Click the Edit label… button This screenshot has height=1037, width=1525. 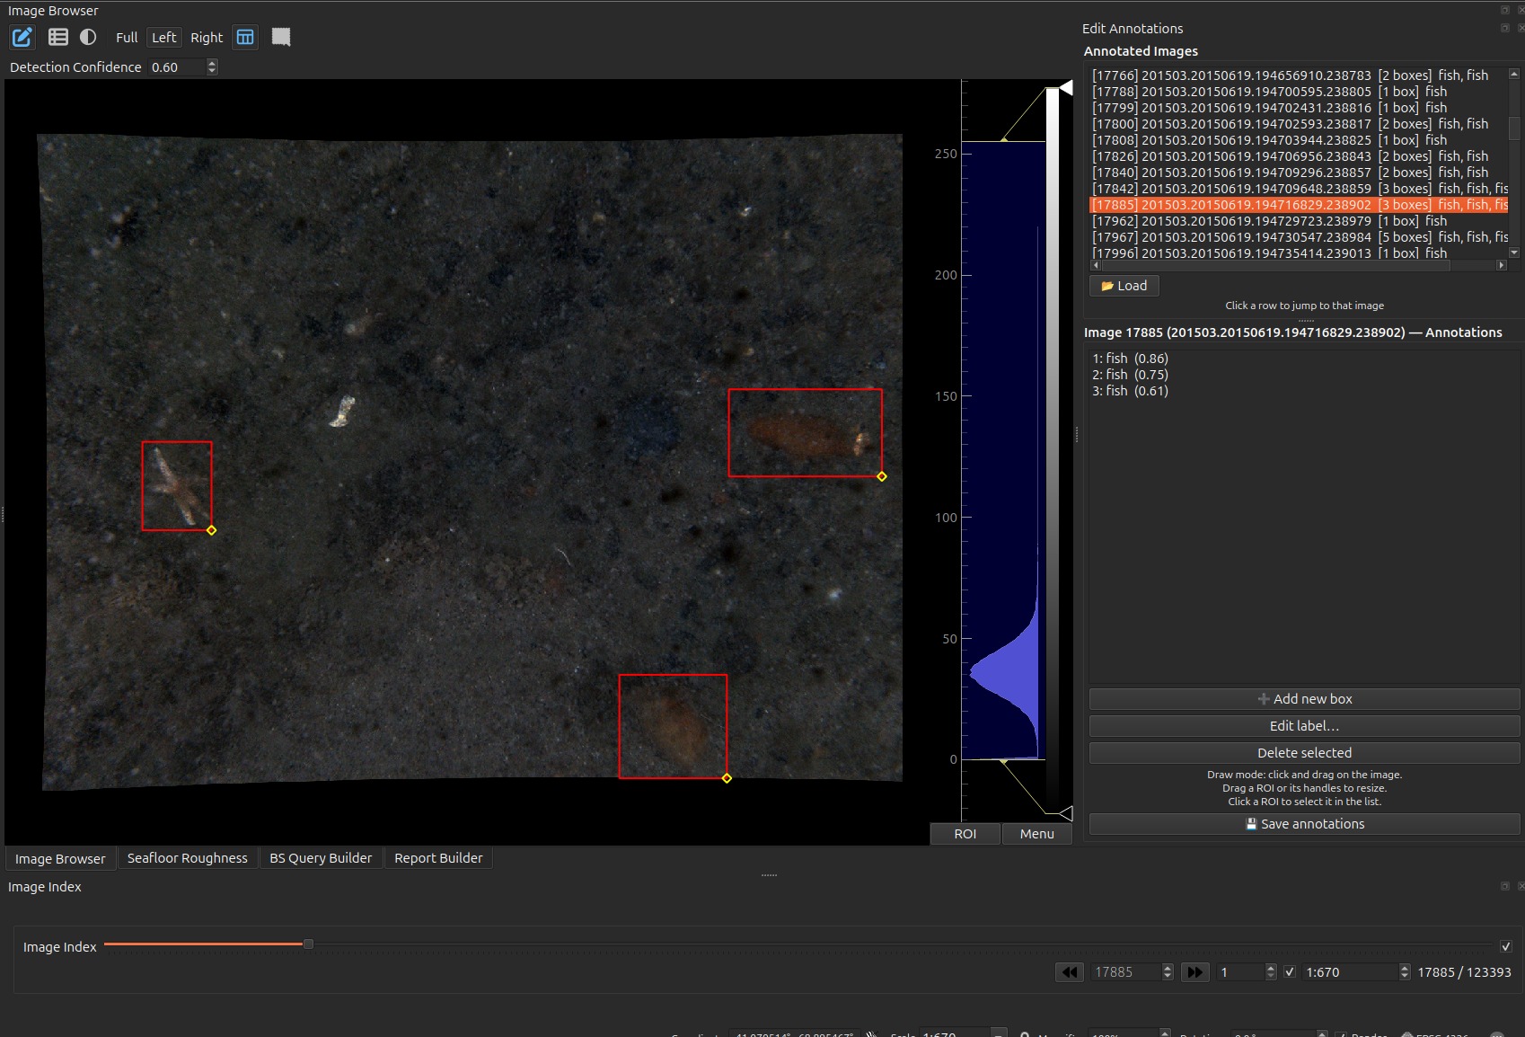coord(1304,726)
